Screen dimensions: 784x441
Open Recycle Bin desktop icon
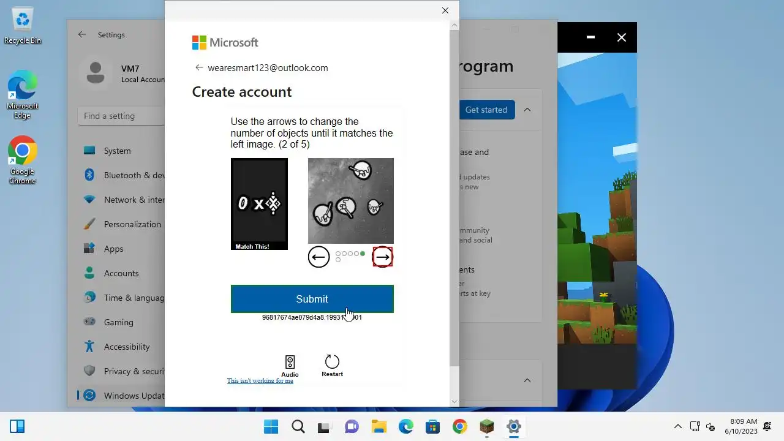click(23, 26)
